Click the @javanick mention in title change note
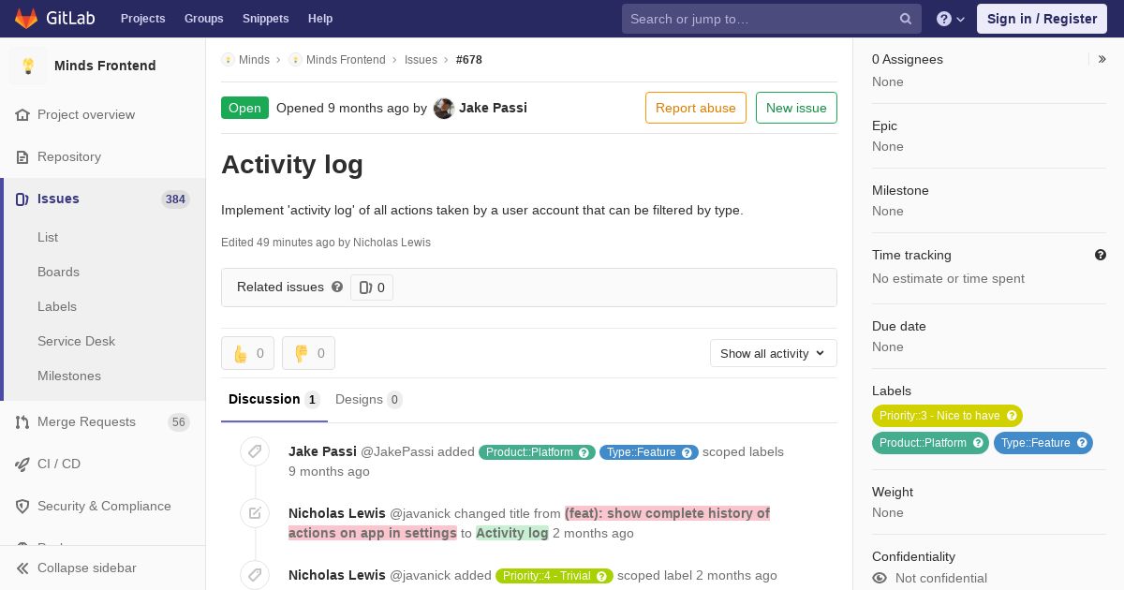Image resolution: width=1124 pixels, height=590 pixels. tap(420, 513)
